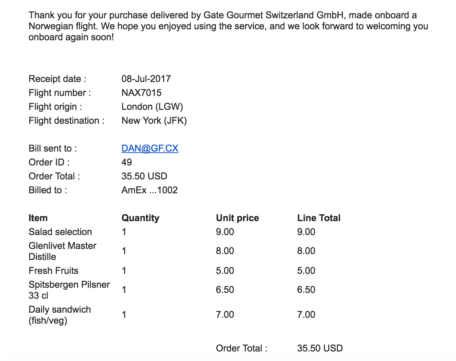Click the Unit price column header
Viewport: 456px width, 361px height.
coord(237,218)
